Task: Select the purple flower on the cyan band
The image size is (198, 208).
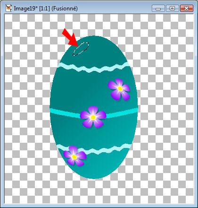Action: pos(93,117)
